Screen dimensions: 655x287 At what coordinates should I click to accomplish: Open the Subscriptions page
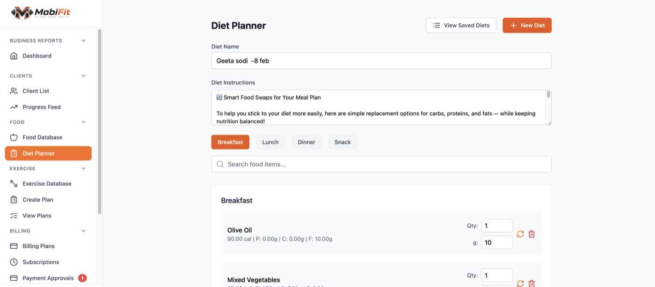[48, 262]
